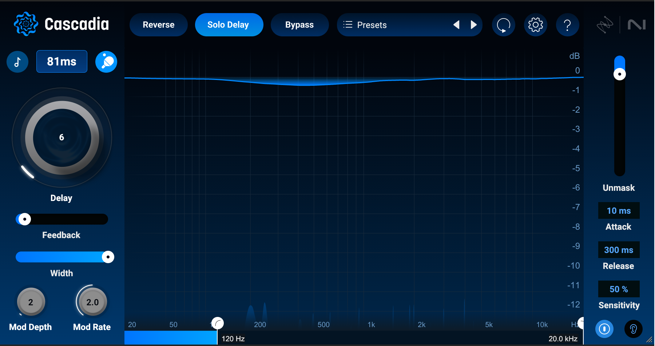Click the 20.0 kHz high cutoff label
Image resolution: width=655 pixels, height=346 pixels.
(563, 339)
